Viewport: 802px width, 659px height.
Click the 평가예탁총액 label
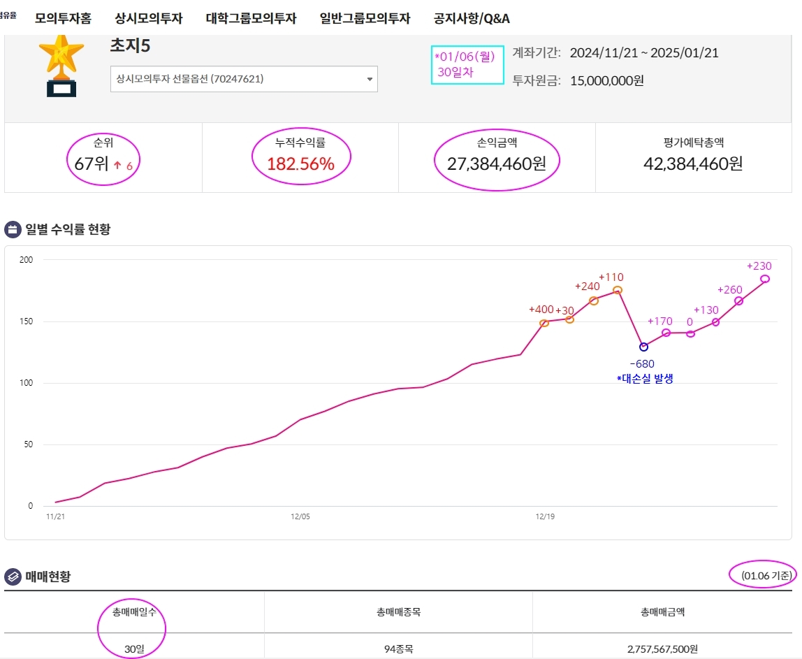click(694, 143)
